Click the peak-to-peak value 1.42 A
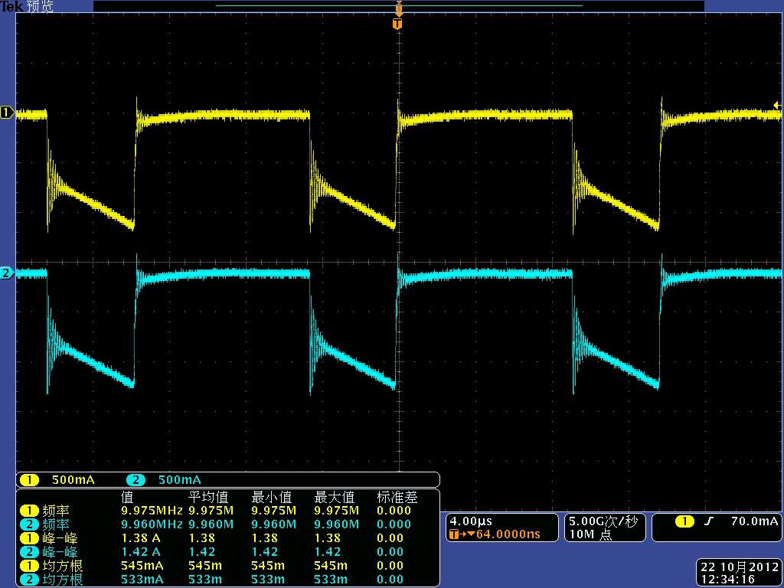The width and height of the screenshot is (784, 588). (142, 552)
